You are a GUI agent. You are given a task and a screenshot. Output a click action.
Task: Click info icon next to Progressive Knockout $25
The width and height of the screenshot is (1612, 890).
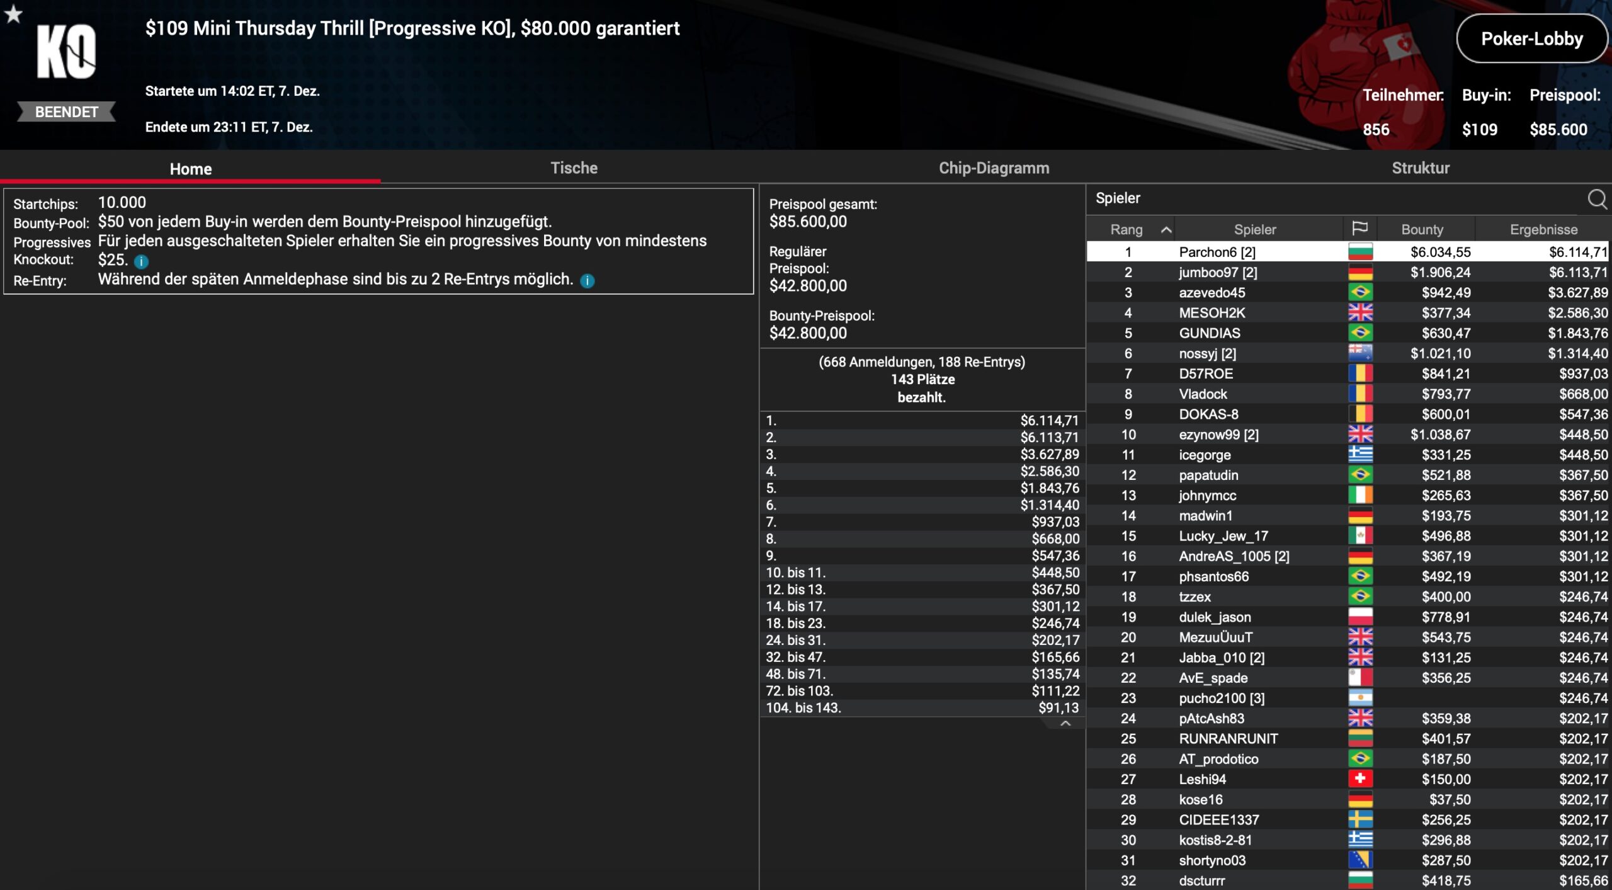(x=141, y=261)
